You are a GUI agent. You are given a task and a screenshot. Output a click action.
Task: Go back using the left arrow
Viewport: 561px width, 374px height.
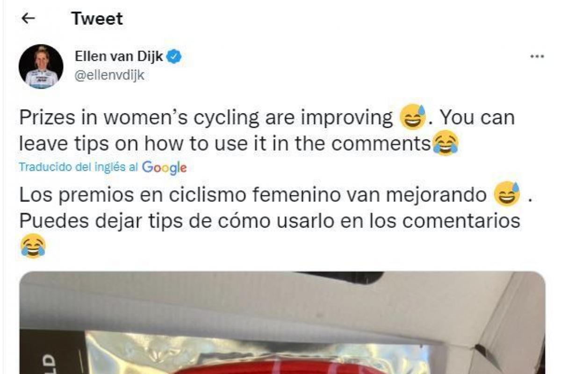click(29, 18)
